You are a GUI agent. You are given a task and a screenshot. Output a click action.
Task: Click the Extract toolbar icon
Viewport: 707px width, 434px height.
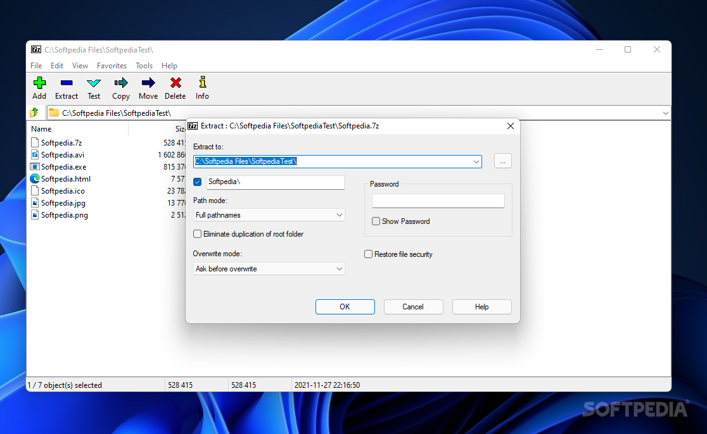coord(67,83)
